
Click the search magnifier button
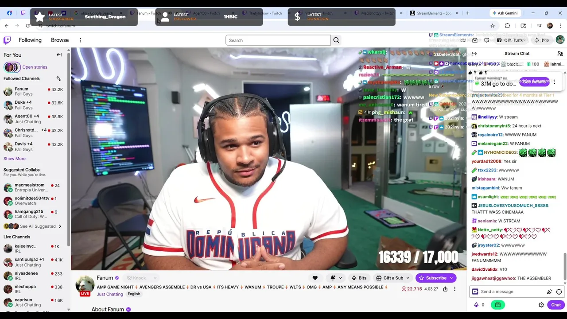click(336, 40)
